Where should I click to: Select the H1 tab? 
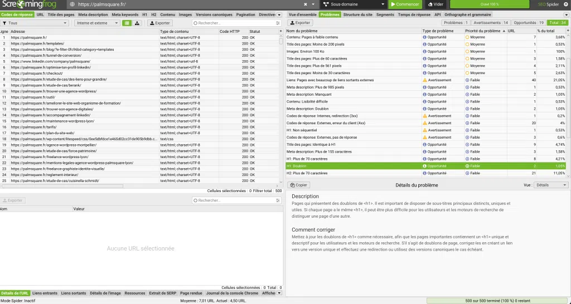(x=145, y=15)
